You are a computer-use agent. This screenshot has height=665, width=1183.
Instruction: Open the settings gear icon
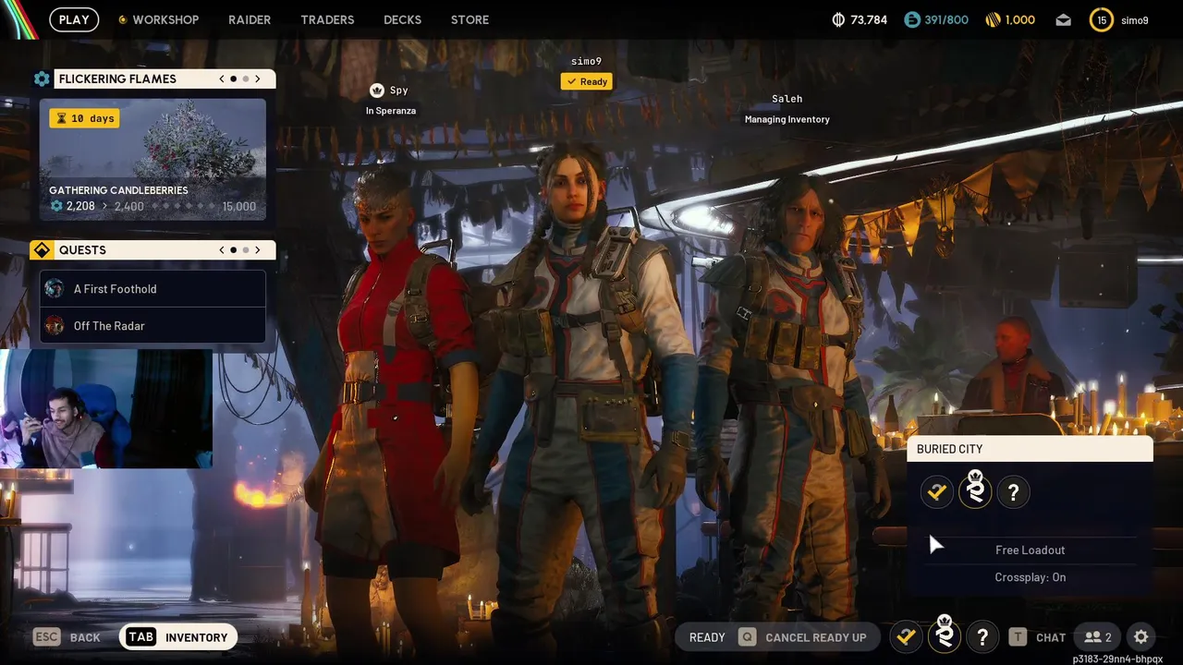click(x=1141, y=637)
